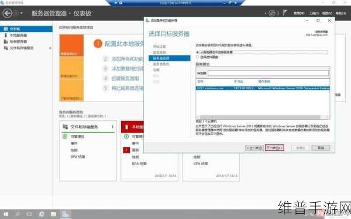Click the 下一步 button in the wizard
351x219 pixels.
pos(274,148)
